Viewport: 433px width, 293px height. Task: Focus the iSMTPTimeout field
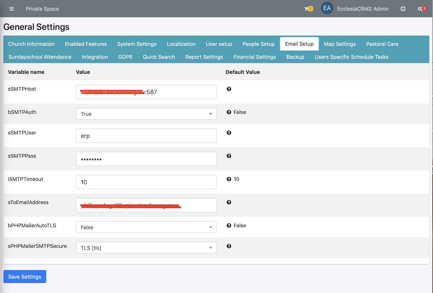coord(146,182)
